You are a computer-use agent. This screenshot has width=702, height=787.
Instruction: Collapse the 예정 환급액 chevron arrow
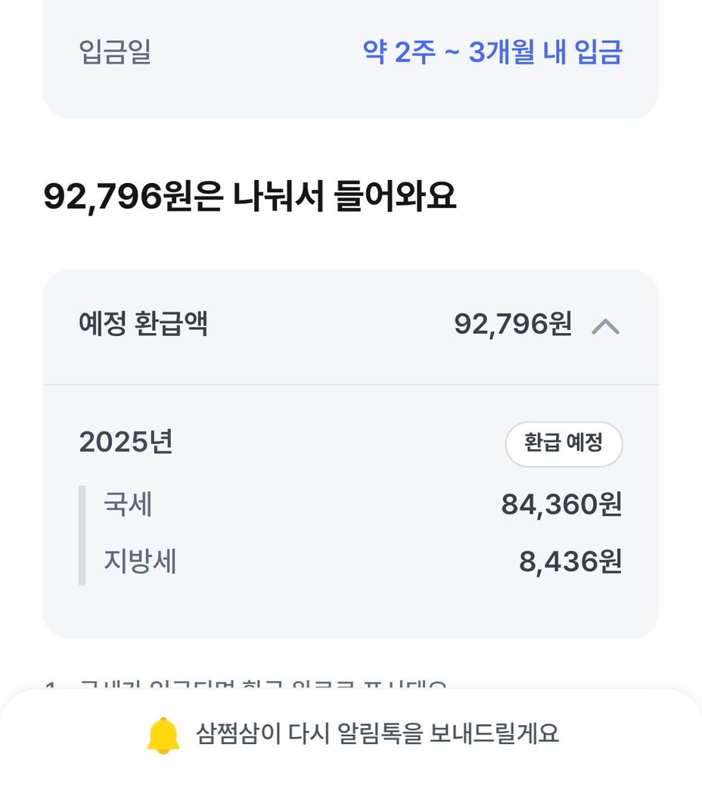click(x=605, y=327)
